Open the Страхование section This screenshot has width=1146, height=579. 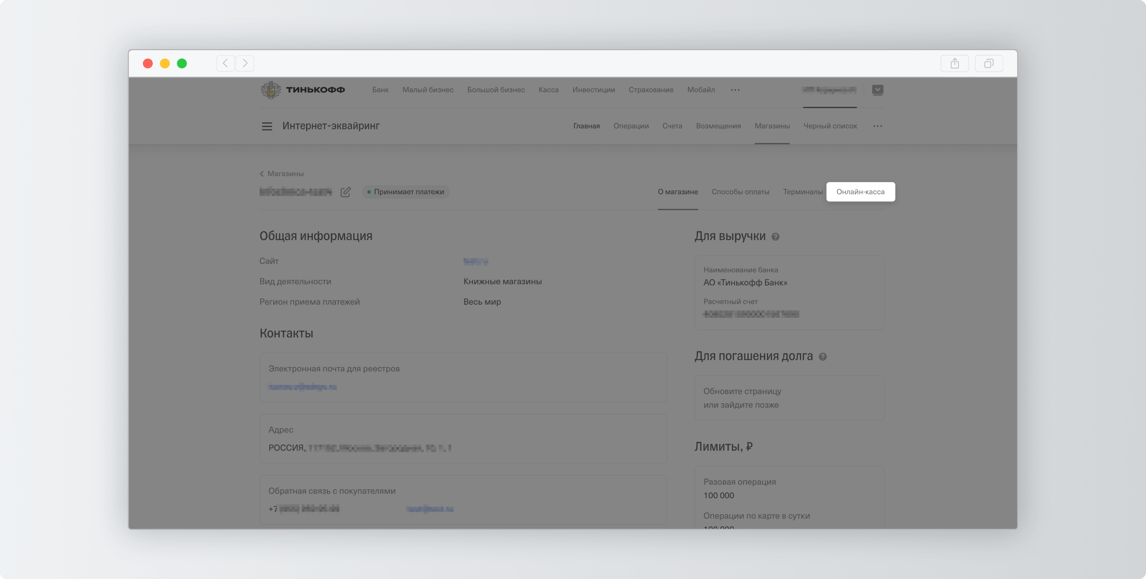[651, 90]
